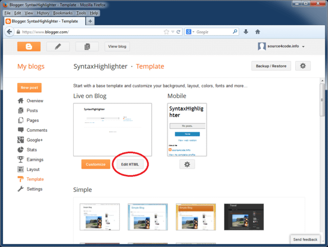This screenshot has height=247, width=328.
Task: Go back with browser back arrow
Action: point(9,32)
